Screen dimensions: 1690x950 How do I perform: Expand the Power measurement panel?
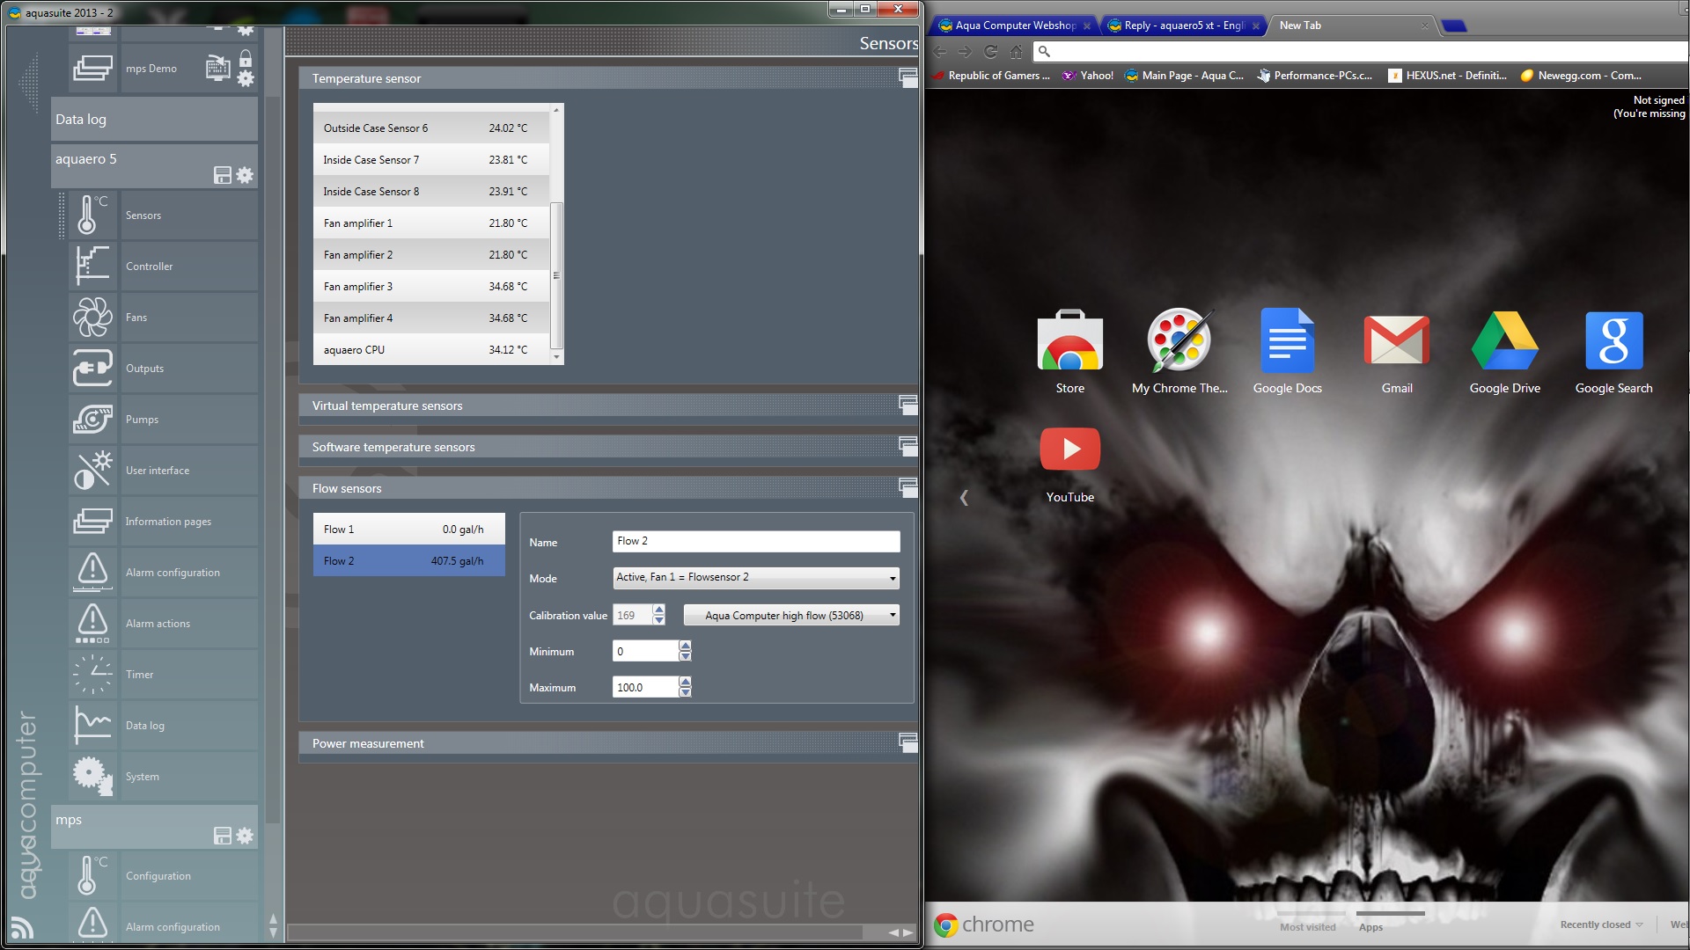click(x=907, y=743)
